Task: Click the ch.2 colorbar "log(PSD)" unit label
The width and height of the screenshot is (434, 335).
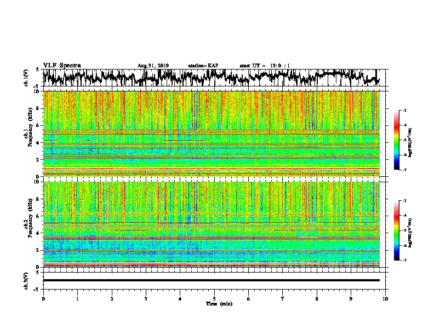Action: 410,233
